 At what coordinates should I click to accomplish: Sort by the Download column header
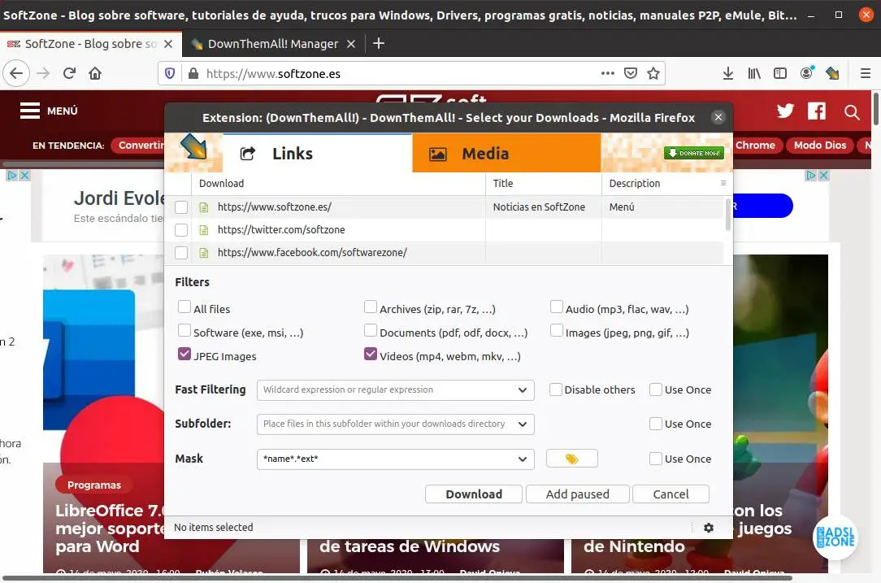[x=339, y=183]
